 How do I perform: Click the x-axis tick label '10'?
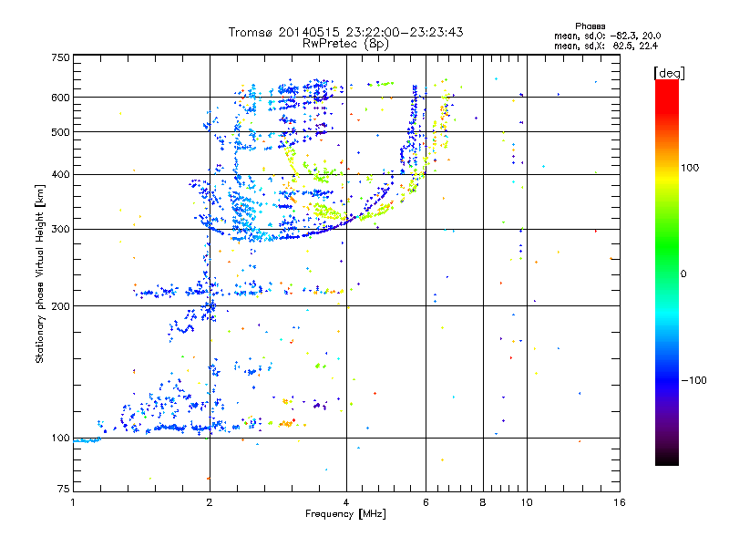tap(527, 502)
